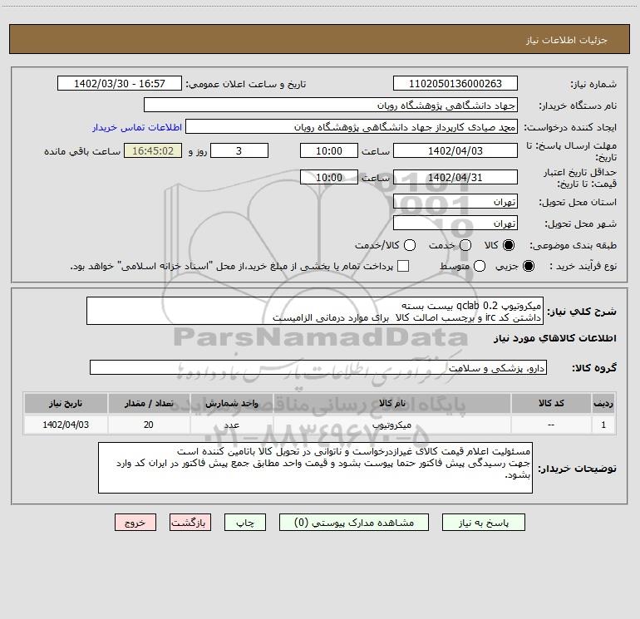Open اطلاعات تماس خریدار link
The height and width of the screenshot is (619, 640).
click(137, 127)
